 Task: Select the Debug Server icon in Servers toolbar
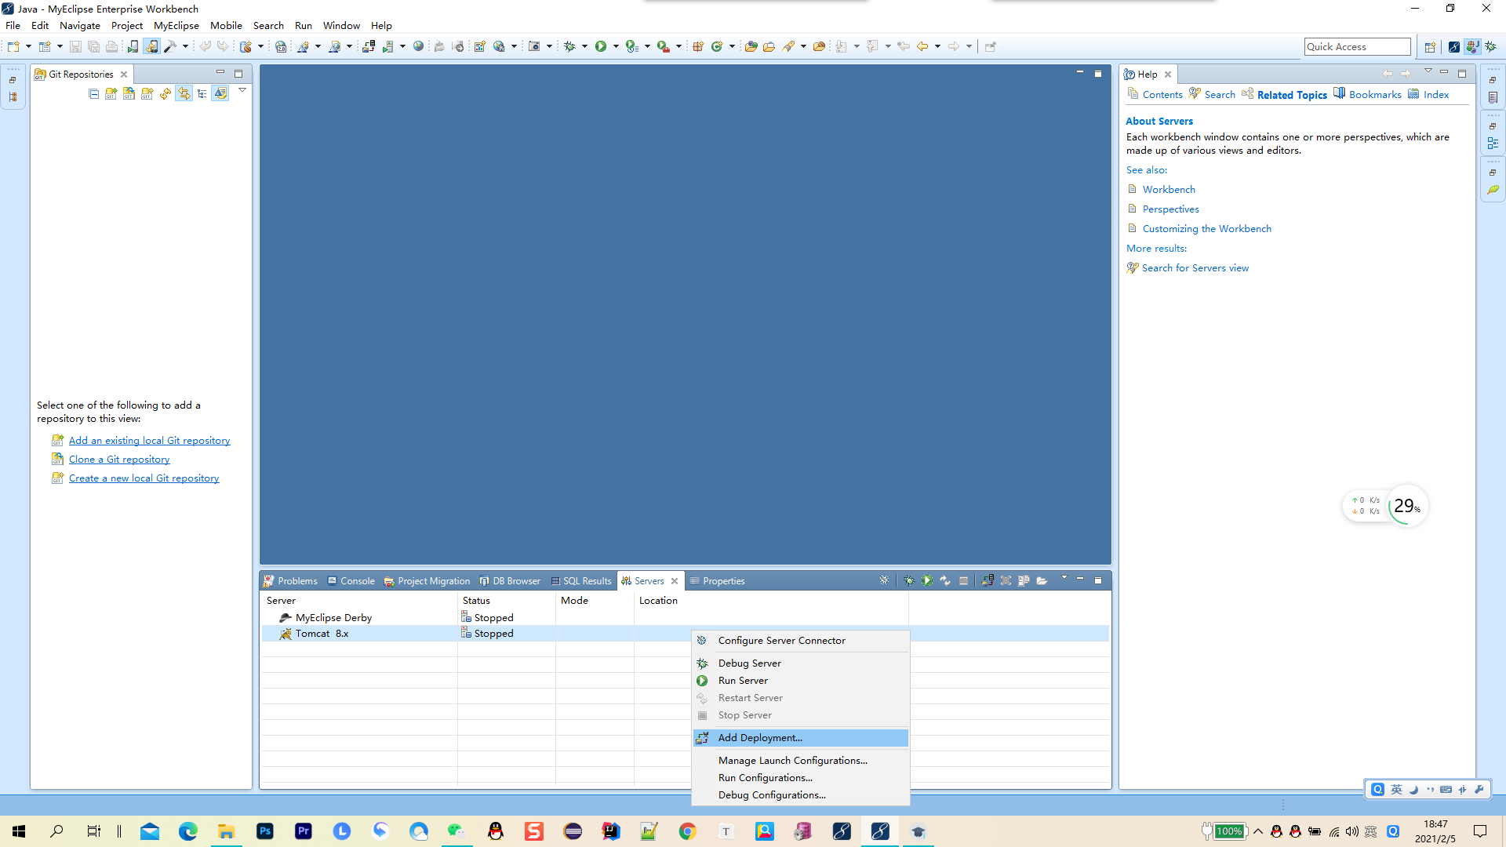909,580
